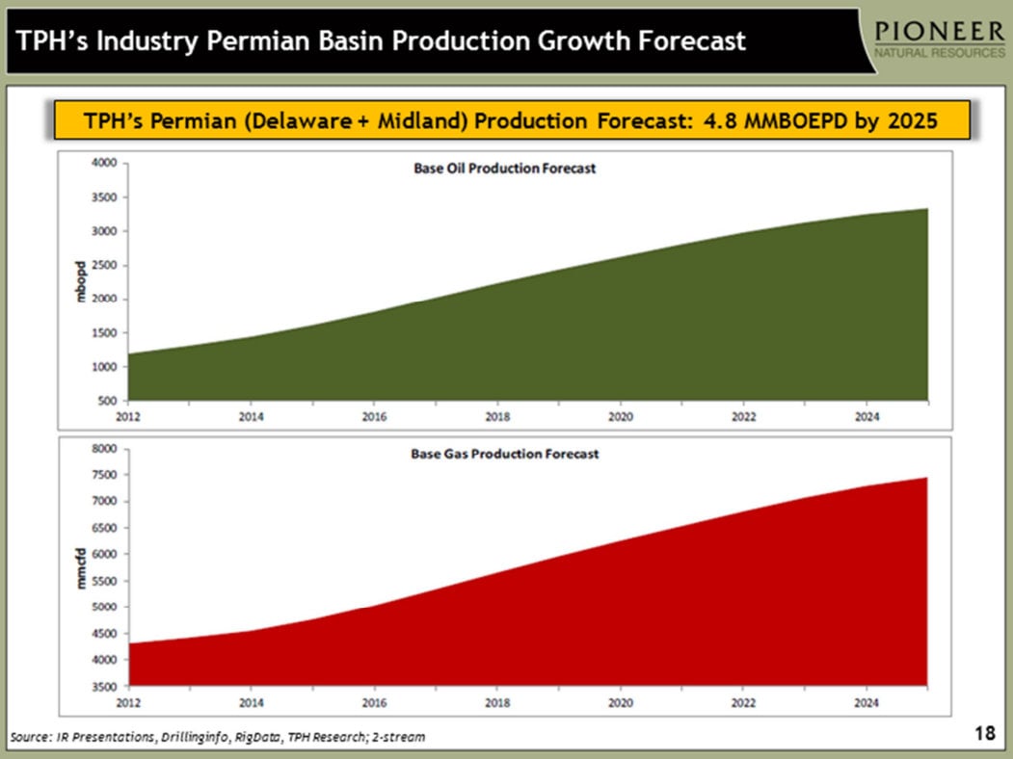Click the slide page number 18
The image size is (1013, 759).
984,735
